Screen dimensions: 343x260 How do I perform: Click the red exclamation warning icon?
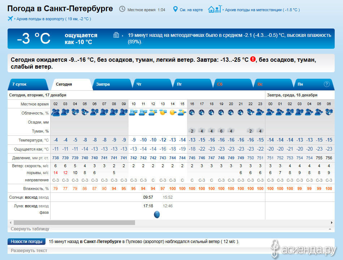(x=253, y=59)
